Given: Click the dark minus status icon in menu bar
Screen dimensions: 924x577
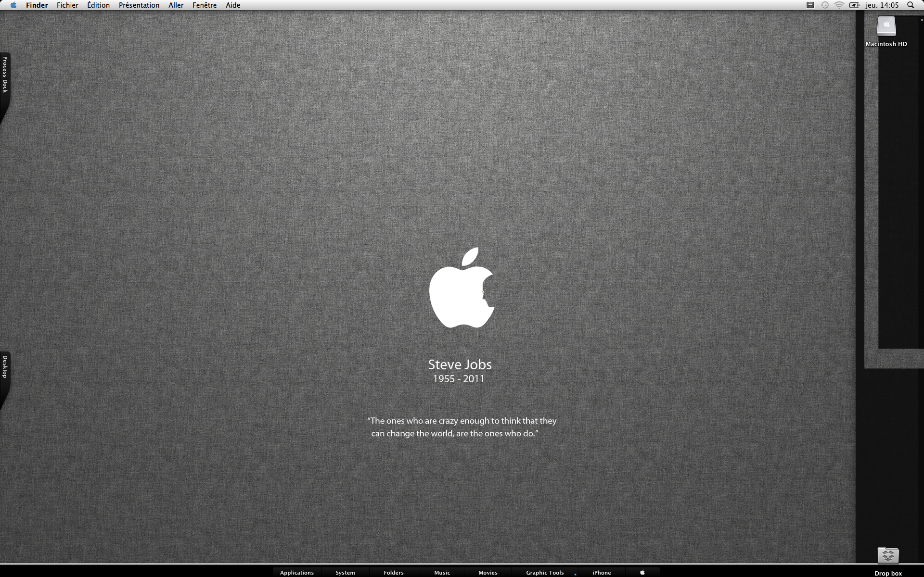Looking at the screenshot, I should (x=810, y=5).
